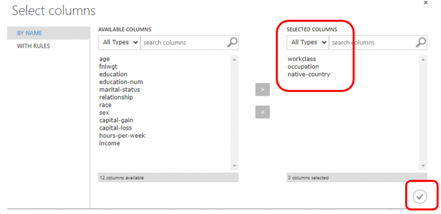
Task: Click the '3 columns selected' status bar
Action: pos(357,178)
